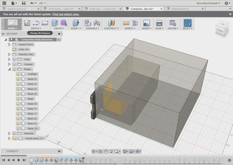Undo the last action
The width and height of the screenshot is (233, 165).
[x=33, y=3]
